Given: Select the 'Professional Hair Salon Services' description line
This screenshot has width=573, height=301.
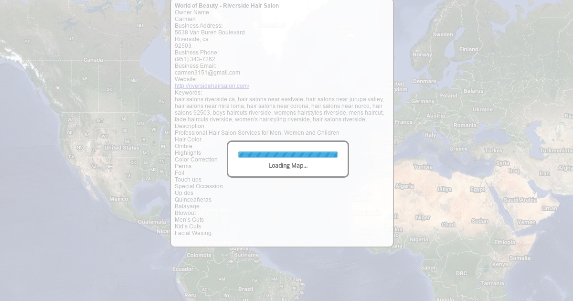Looking at the screenshot, I should pyautogui.click(x=257, y=133).
